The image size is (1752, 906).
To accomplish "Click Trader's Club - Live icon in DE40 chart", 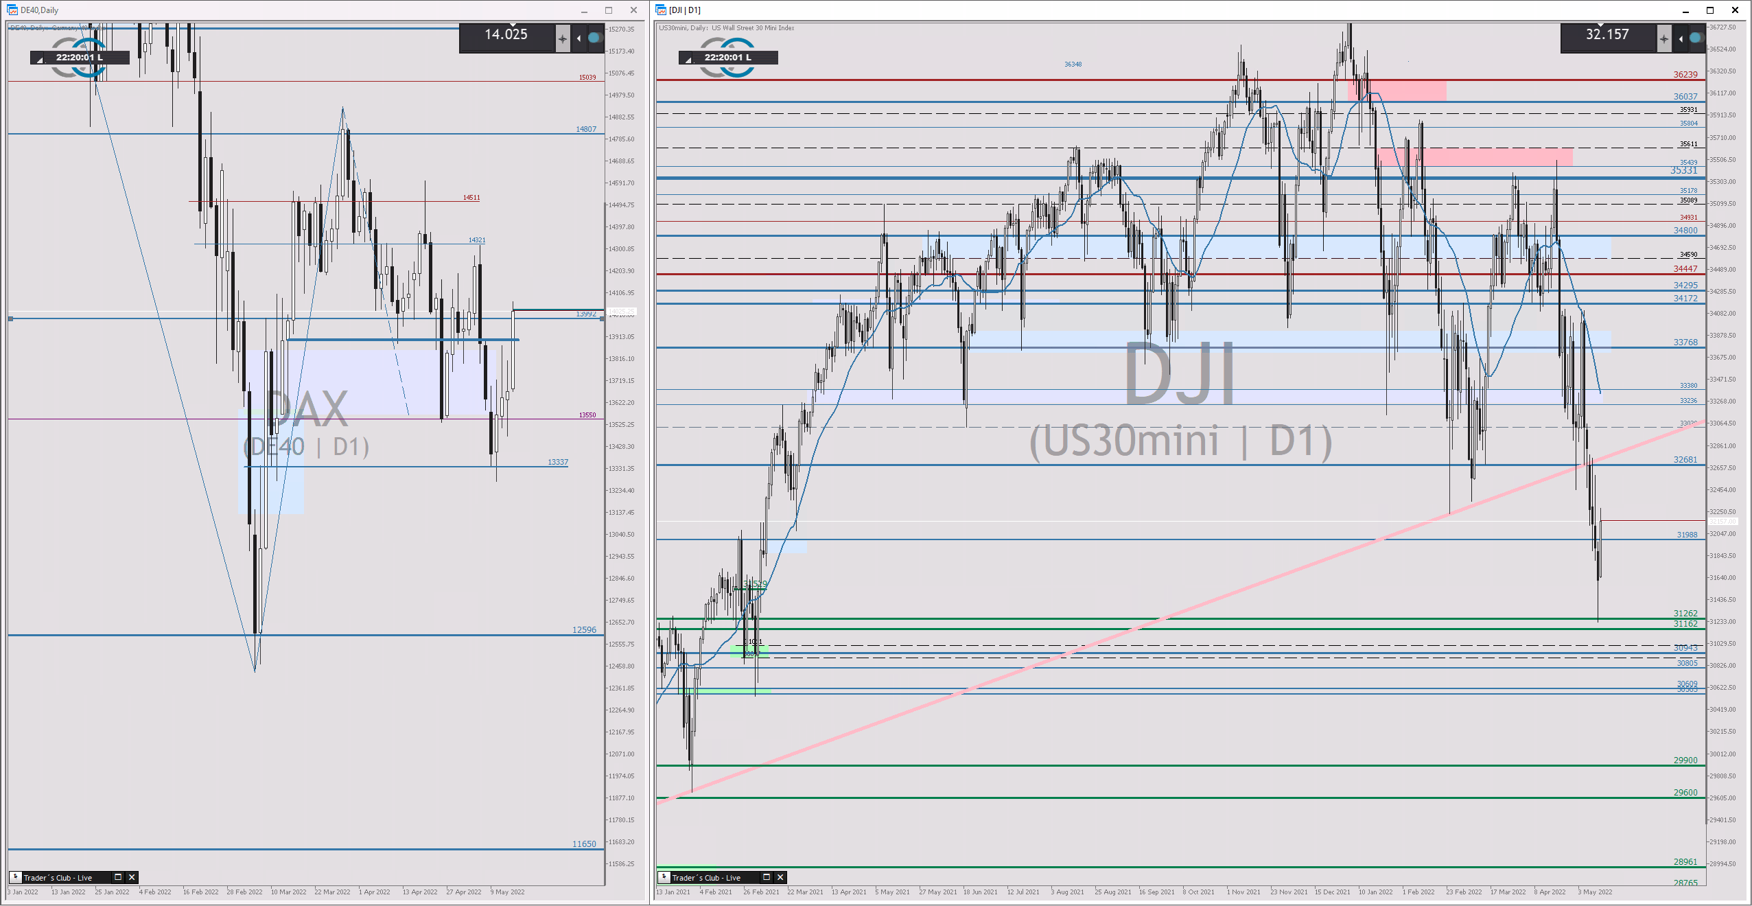I will point(16,878).
